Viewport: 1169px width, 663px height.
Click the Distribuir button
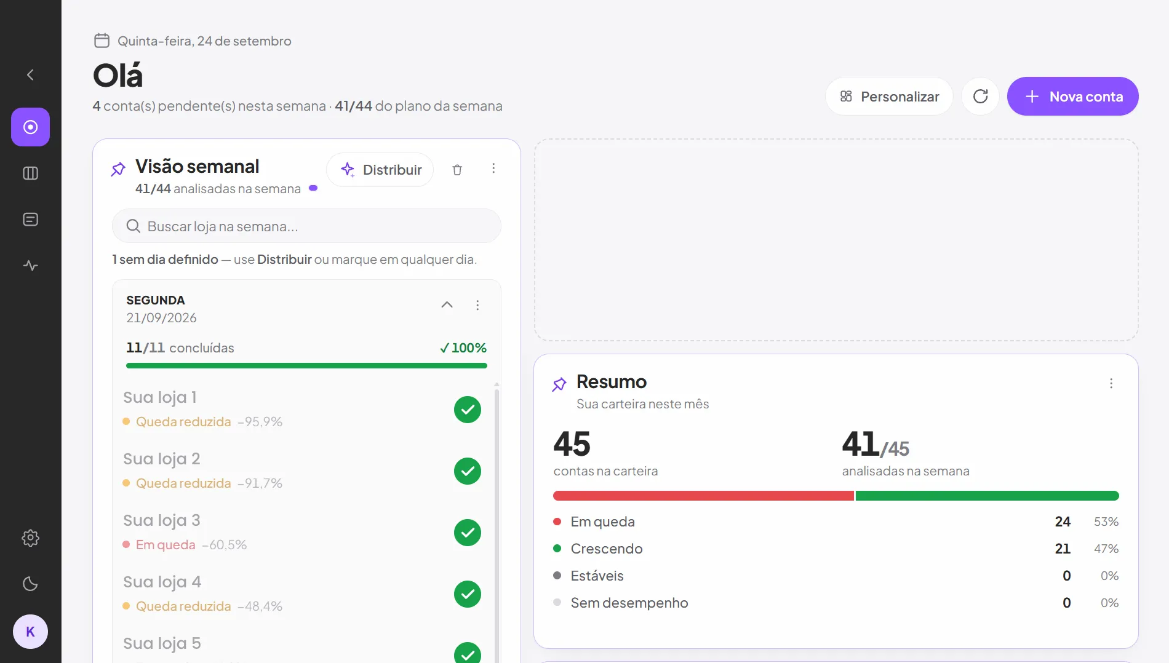point(380,170)
